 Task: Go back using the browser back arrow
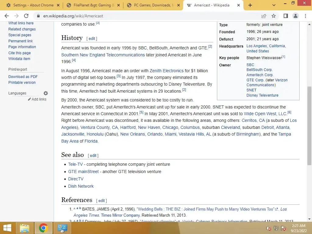click(7, 16)
